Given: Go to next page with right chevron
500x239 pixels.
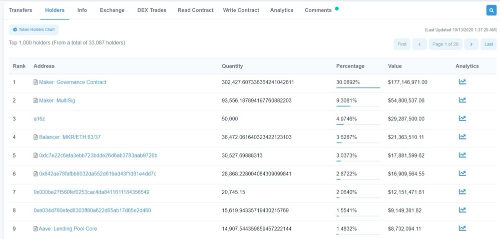Looking at the screenshot, I should point(470,44).
